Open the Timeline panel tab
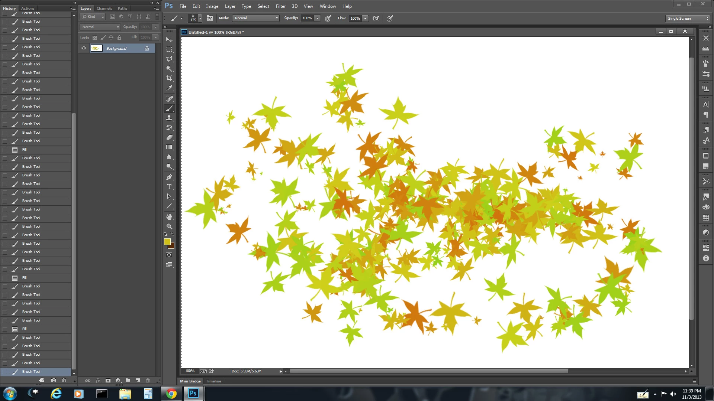Screen dimensions: 714x401 click(213, 381)
